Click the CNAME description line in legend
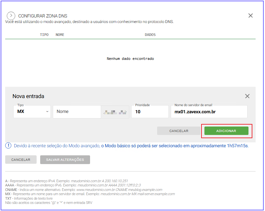265x211 pixels. tap(84, 190)
